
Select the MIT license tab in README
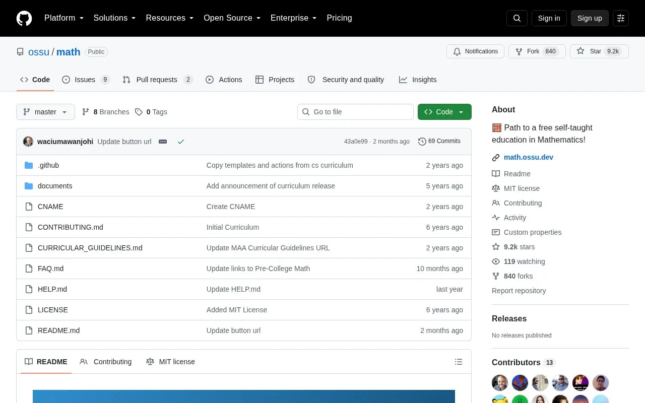pyautogui.click(x=170, y=362)
